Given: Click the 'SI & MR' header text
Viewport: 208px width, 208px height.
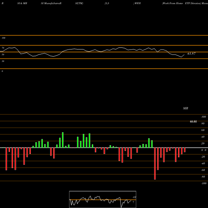Looking at the screenshot, I should point(22,3).
